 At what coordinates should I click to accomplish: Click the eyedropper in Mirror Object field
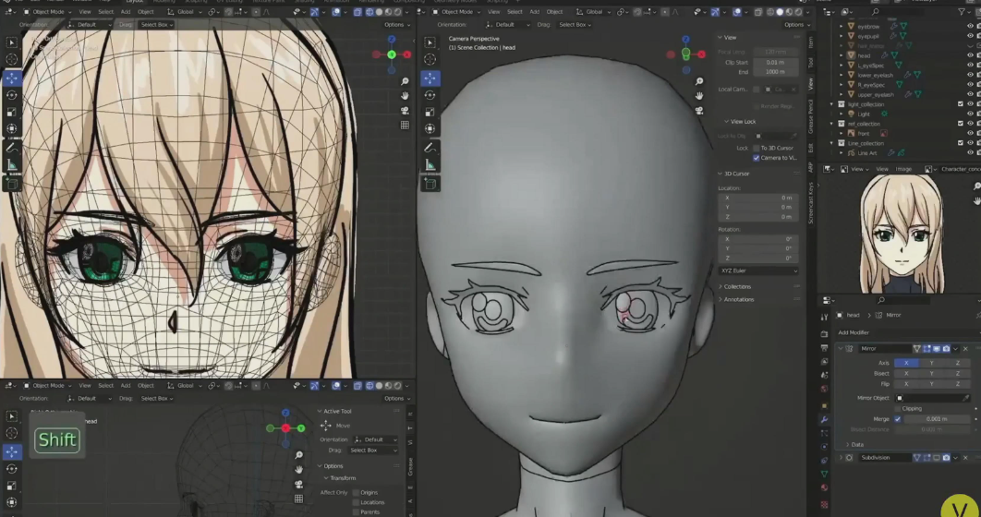(966, 398)
